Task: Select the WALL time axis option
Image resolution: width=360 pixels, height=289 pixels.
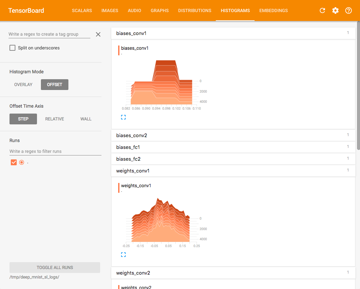Action: tap(86, 119)
